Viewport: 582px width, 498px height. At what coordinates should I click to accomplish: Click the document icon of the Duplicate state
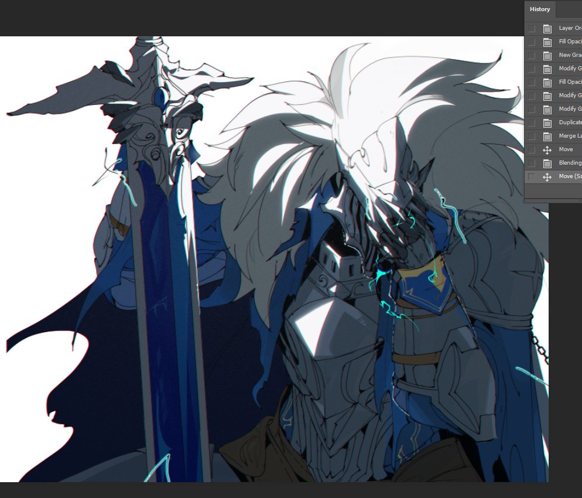coord(547,122)
